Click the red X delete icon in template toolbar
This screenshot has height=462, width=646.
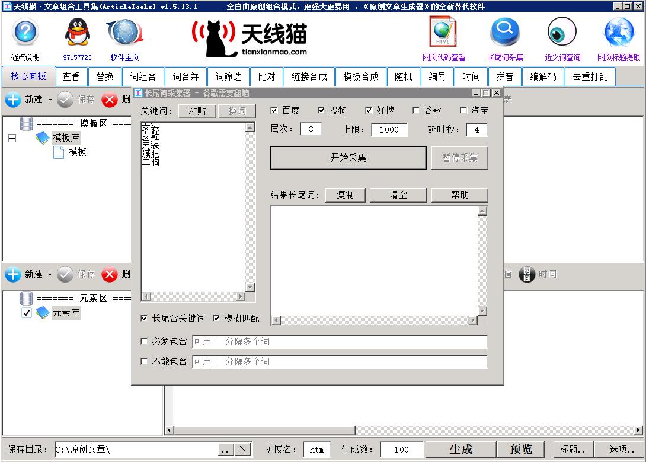click(110, 100)
